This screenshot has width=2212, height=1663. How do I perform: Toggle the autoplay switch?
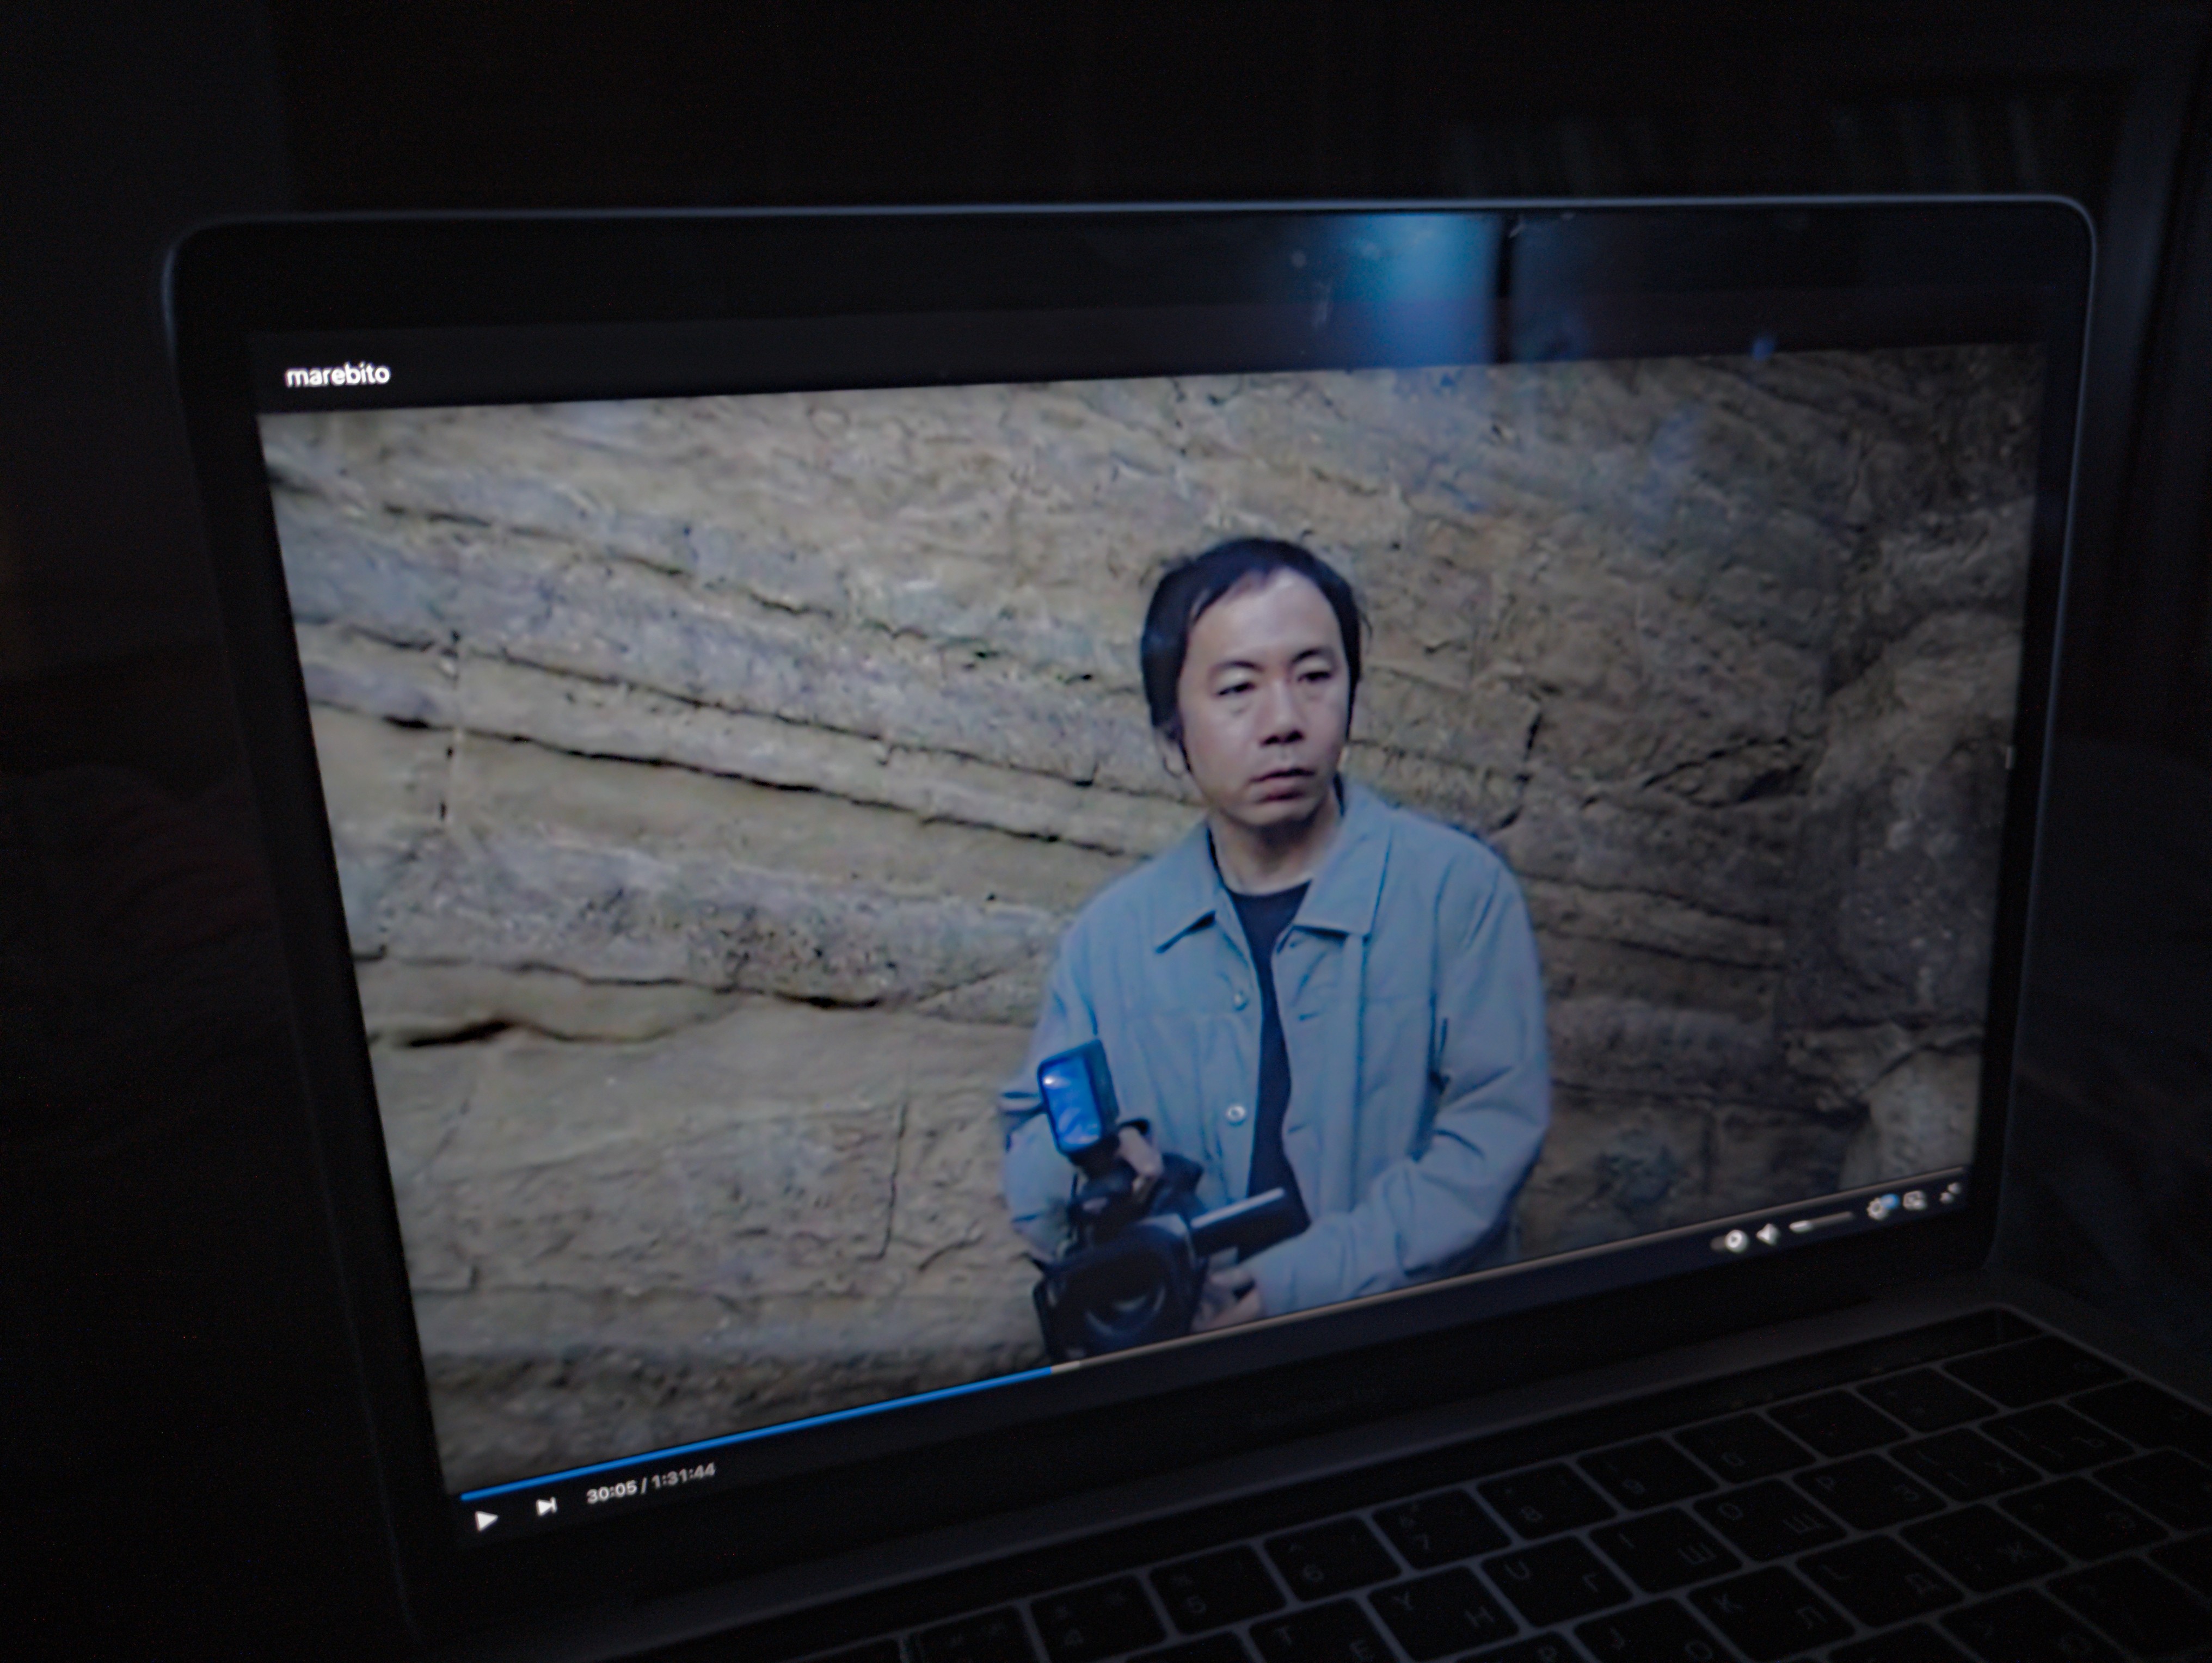(x=1733, y=1241)
